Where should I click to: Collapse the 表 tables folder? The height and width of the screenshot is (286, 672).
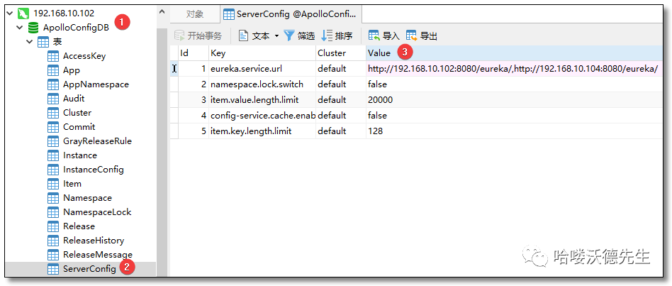coord(30,42)
